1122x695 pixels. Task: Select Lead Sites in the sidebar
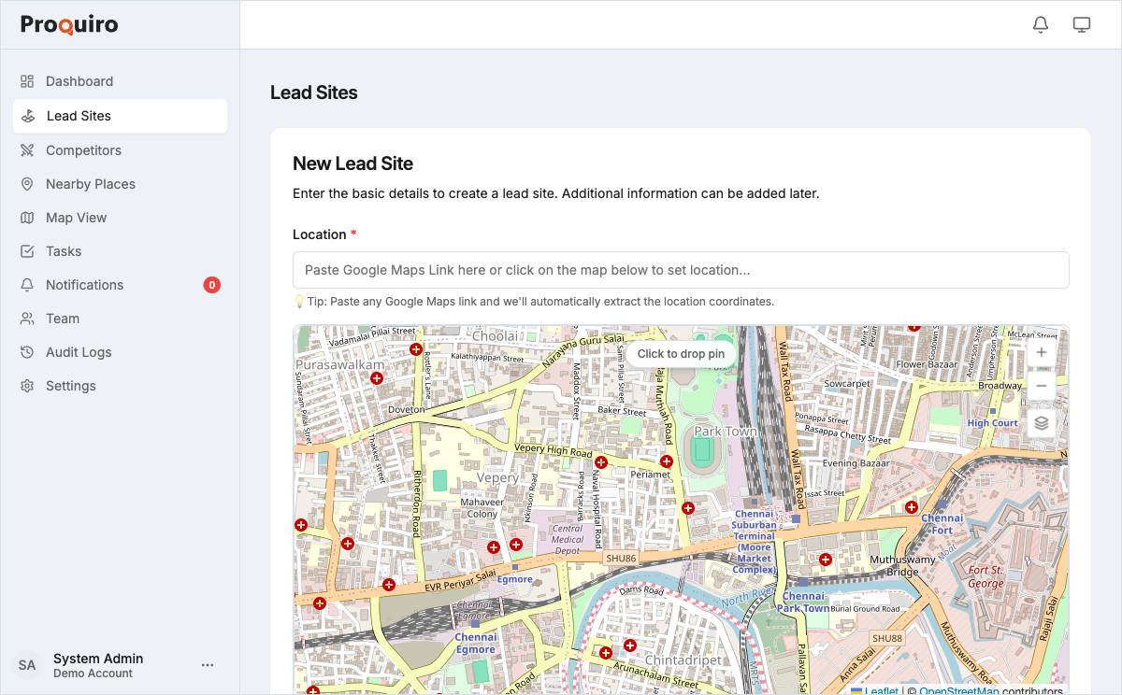(x=79, y=116)
